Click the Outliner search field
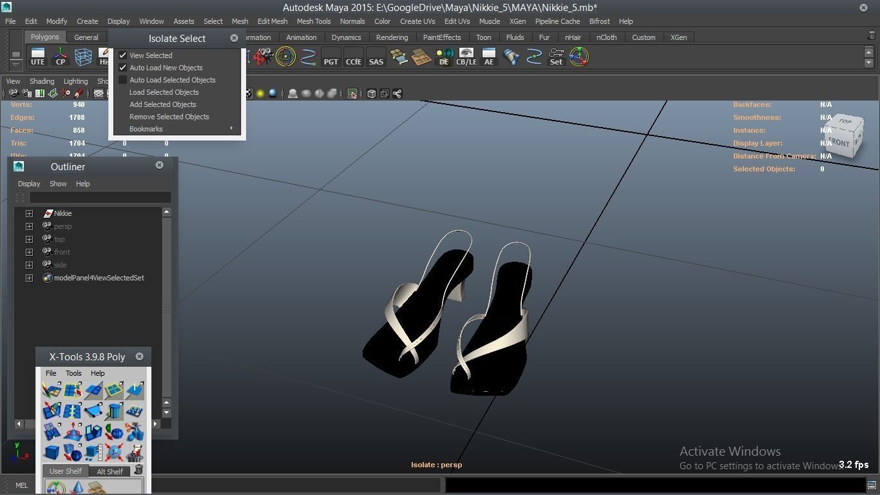The height and width of the screenshot is (495, 880). click(x=100, y=197)
